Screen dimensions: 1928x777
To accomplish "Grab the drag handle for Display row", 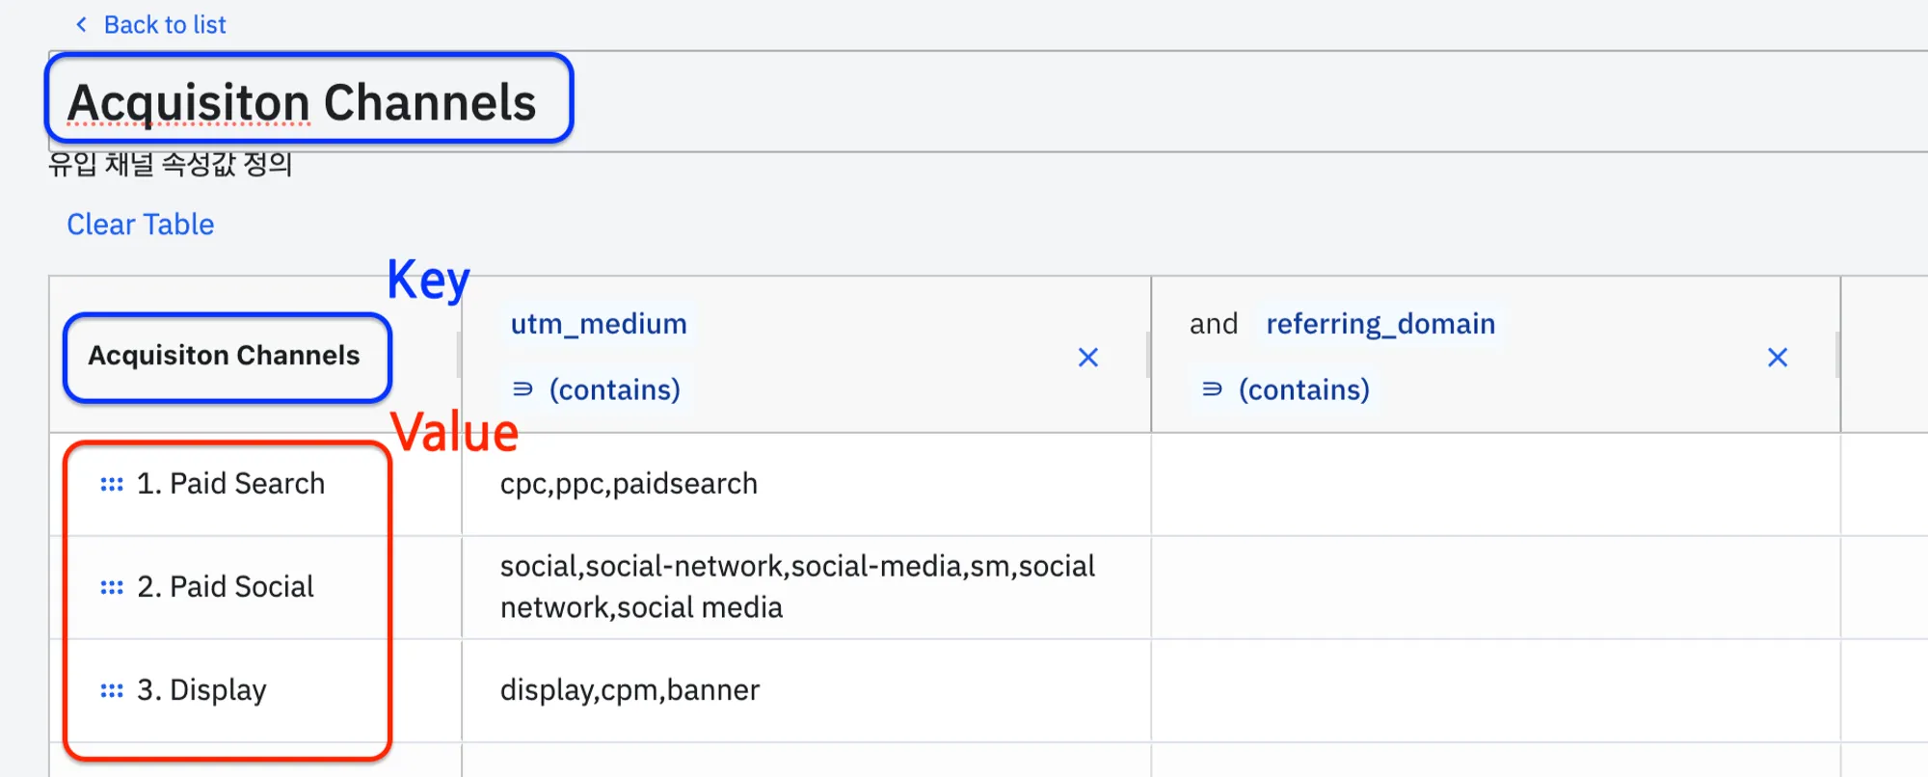I will (112, 690).
